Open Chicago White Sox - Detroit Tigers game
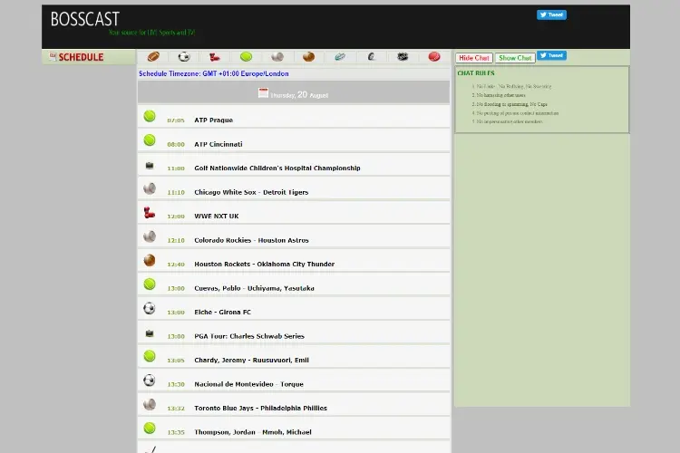 coord(251,192)
